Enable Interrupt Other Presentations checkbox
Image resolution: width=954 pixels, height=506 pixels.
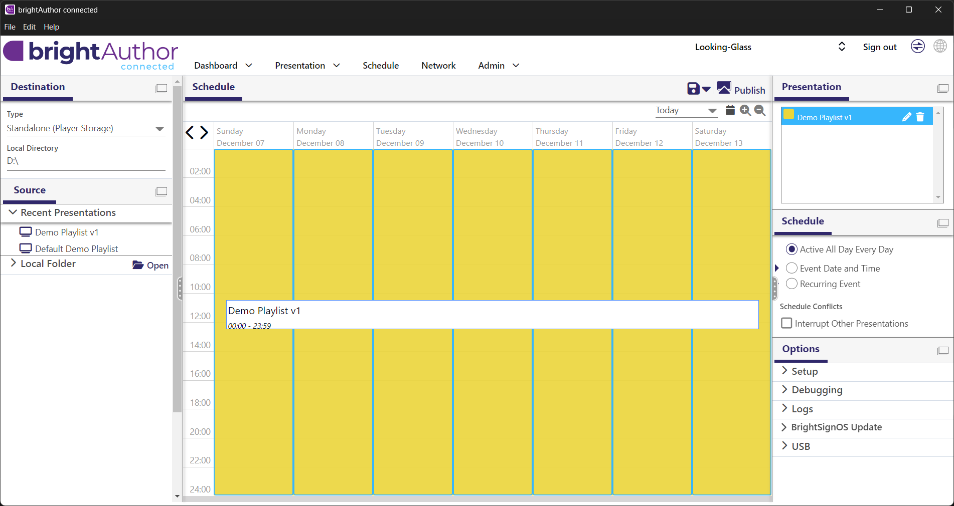point(786,324)
